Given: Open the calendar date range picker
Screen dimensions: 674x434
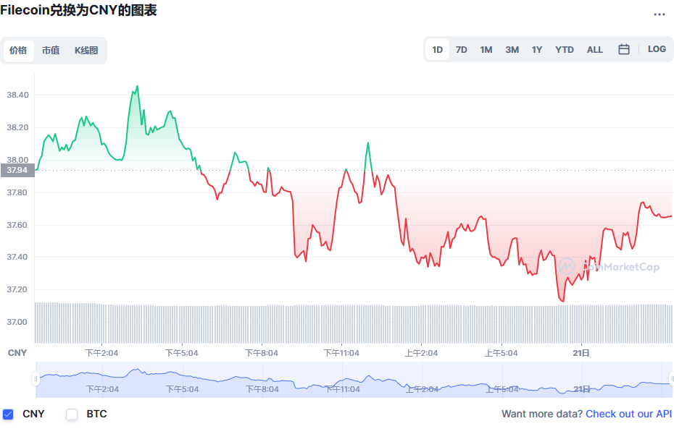Looking at the screenshot, I should click(624, 49).
